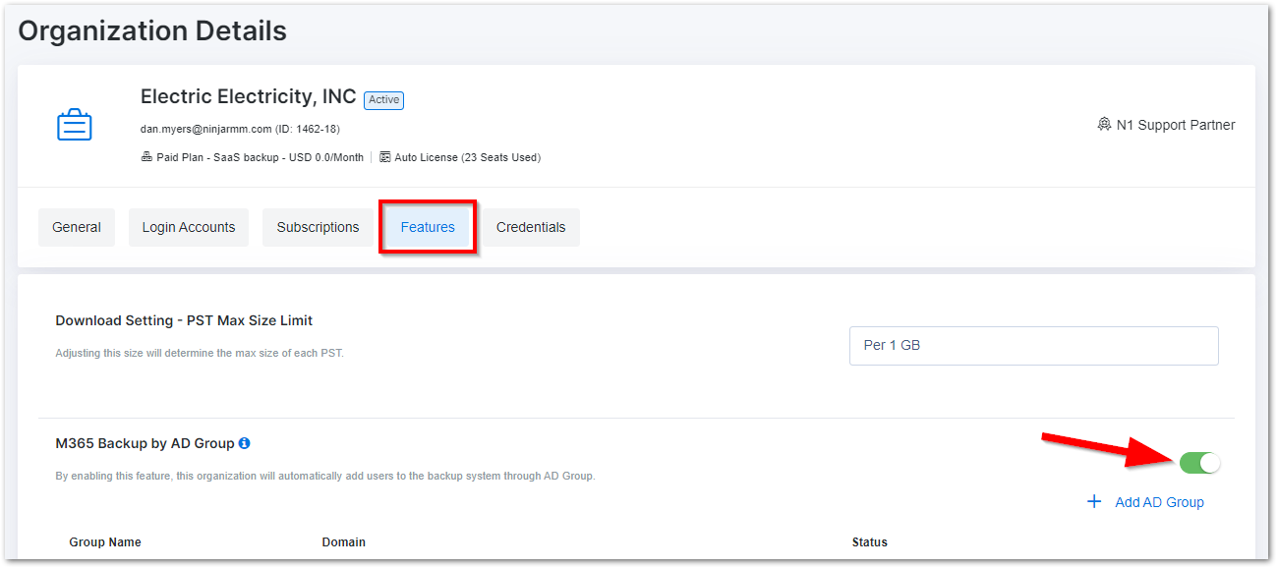Open the Per 1 GB PST size selector
1277x568 pixels.
1033,345
